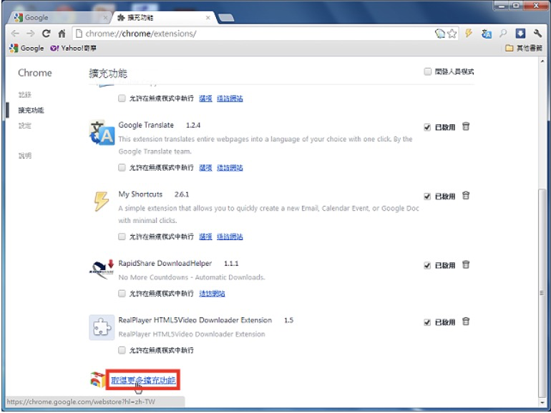Click the browser forward arrow

[x=31, y=34]
